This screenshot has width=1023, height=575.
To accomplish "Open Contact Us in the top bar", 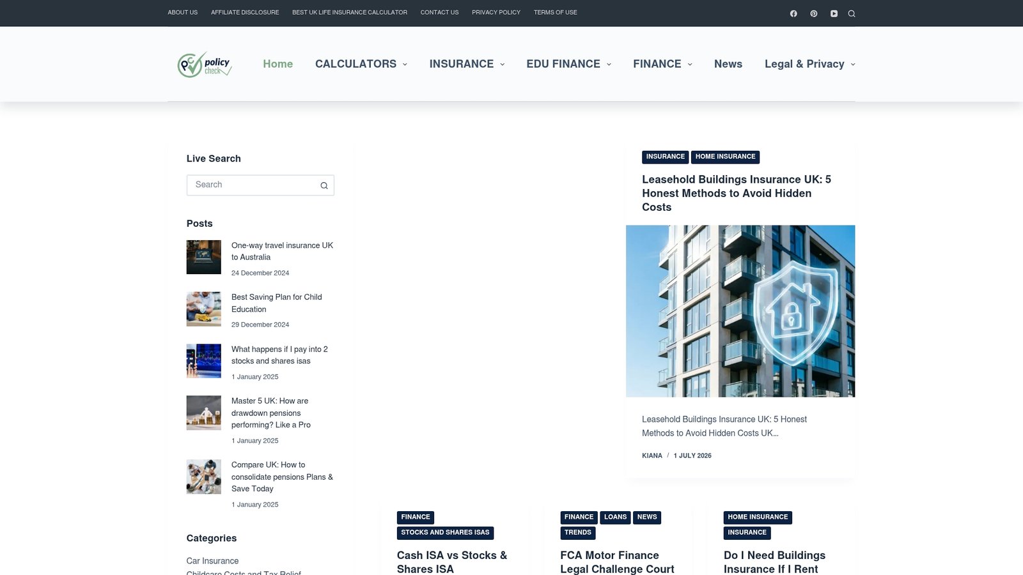I will pos(439,13).
